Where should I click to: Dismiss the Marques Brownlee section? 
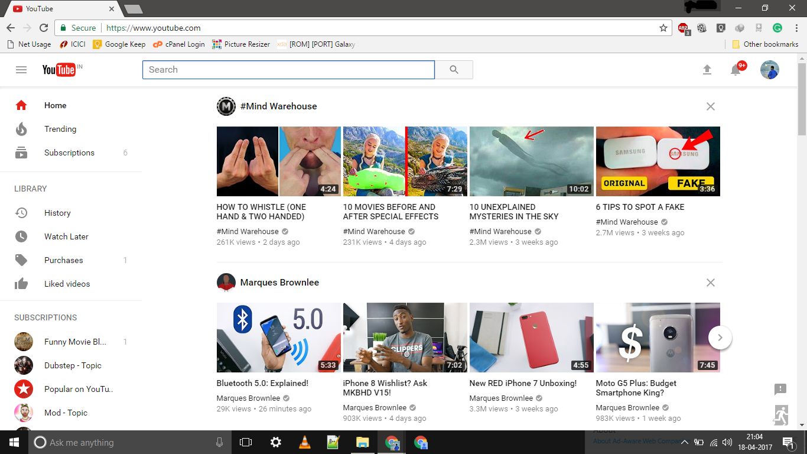pyautogui.click(x=711, y=283)
